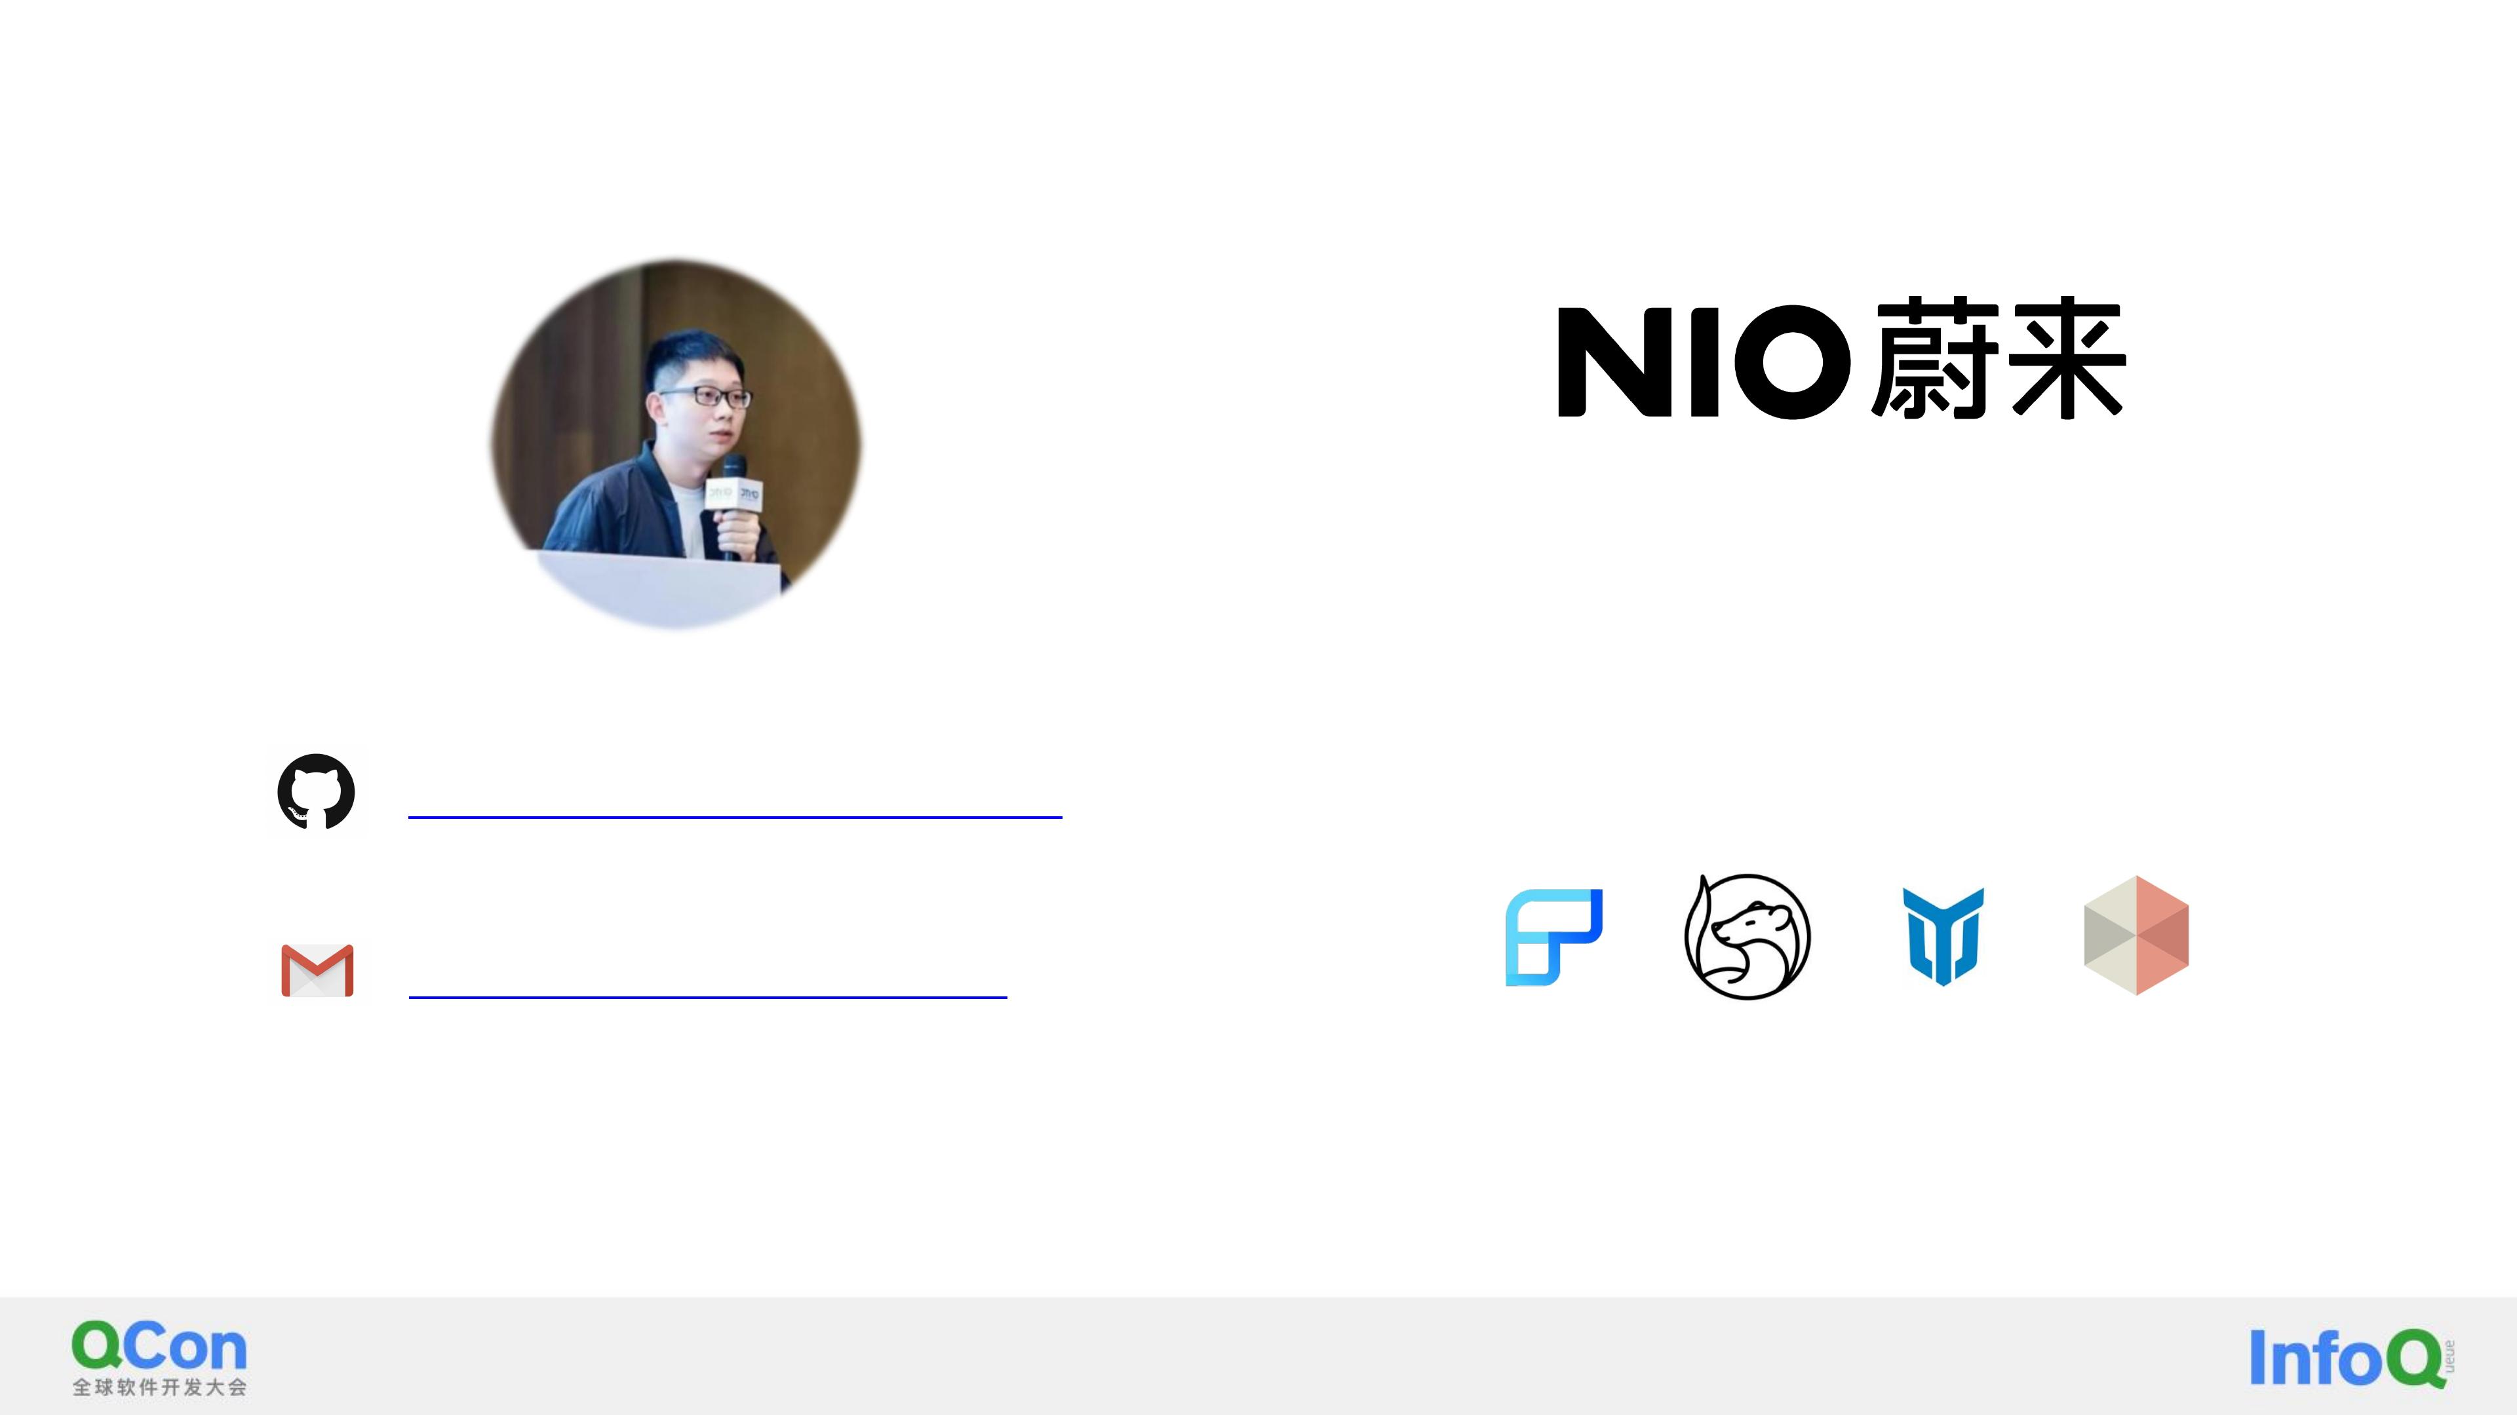The image size is (2517, 1415).
Task: Click the pink and beige hexagon logo
Action: 2136,935
